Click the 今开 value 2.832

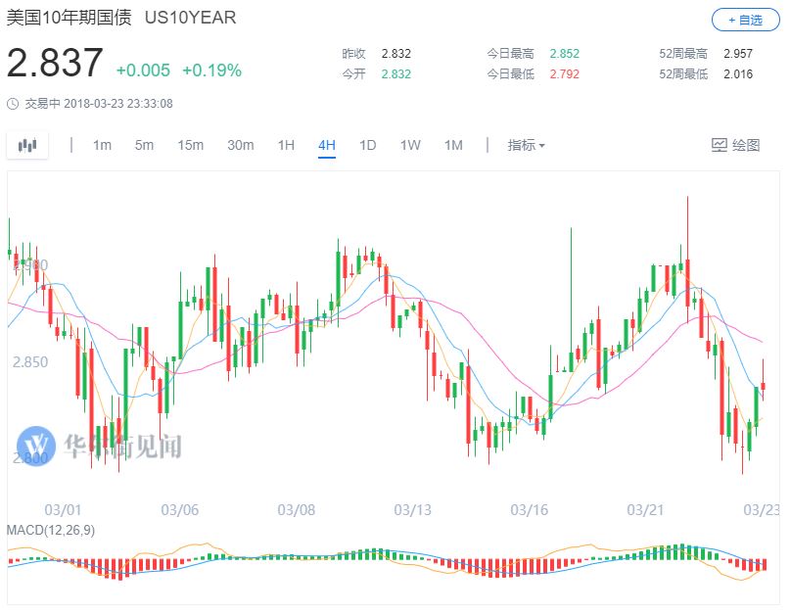tap(396, 74)
